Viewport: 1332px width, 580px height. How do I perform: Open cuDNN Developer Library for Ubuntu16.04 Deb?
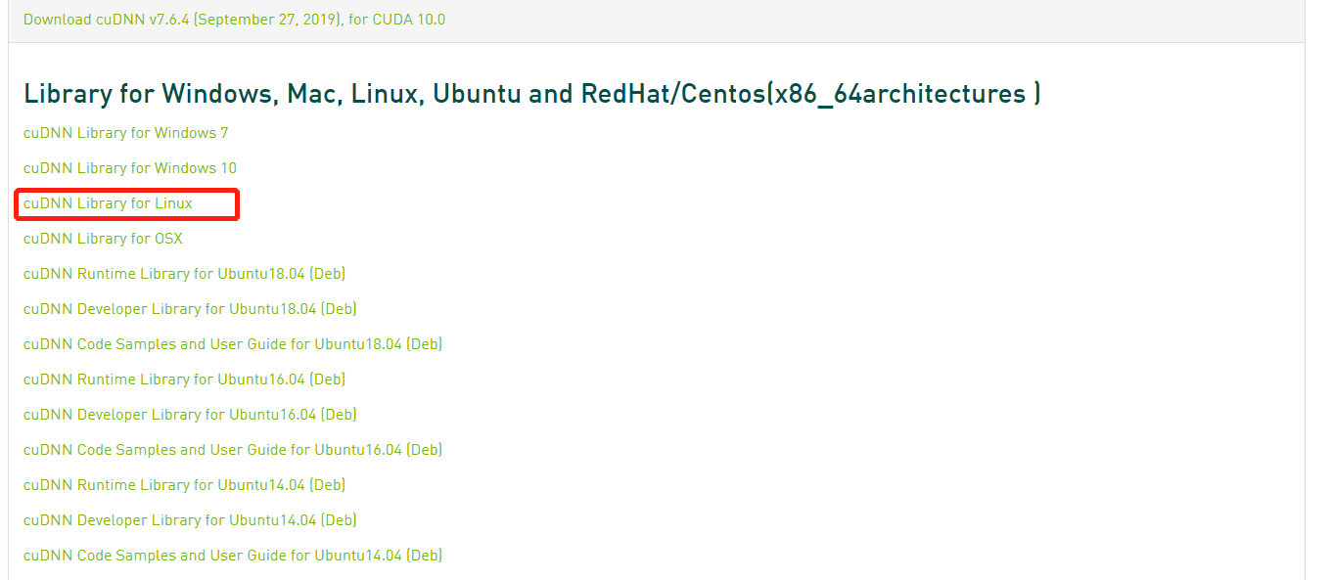(x=190, y=415)
